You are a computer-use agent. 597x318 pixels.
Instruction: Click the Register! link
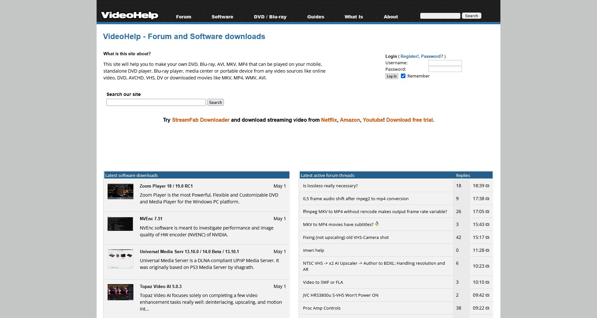(409, 56)
